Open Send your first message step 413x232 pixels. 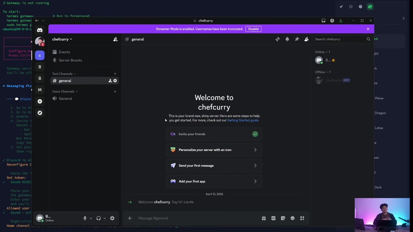(214, 166)
